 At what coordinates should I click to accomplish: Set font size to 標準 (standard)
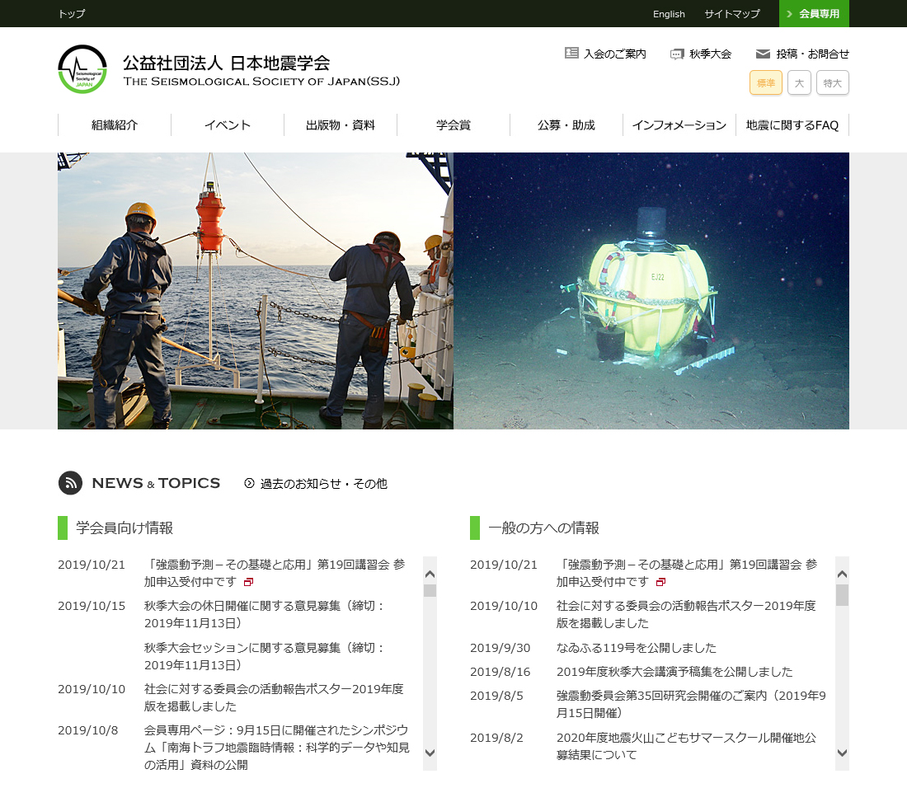tap(765, 82)
